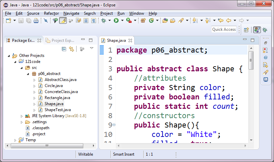Expand the .settings folder
This screenshot has height=162, width=274.
[x=22, y=122]
